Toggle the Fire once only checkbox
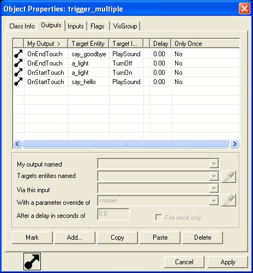Image resolution: width=253 pixels, height=273 pixels. (159, 217)
